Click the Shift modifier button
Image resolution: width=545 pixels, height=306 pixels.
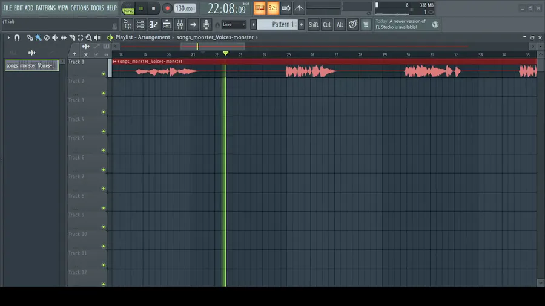click(x=313, y=25)
